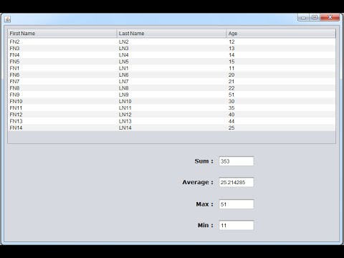
Task: Pick the age cell showing 22
Action: (281, 88)
